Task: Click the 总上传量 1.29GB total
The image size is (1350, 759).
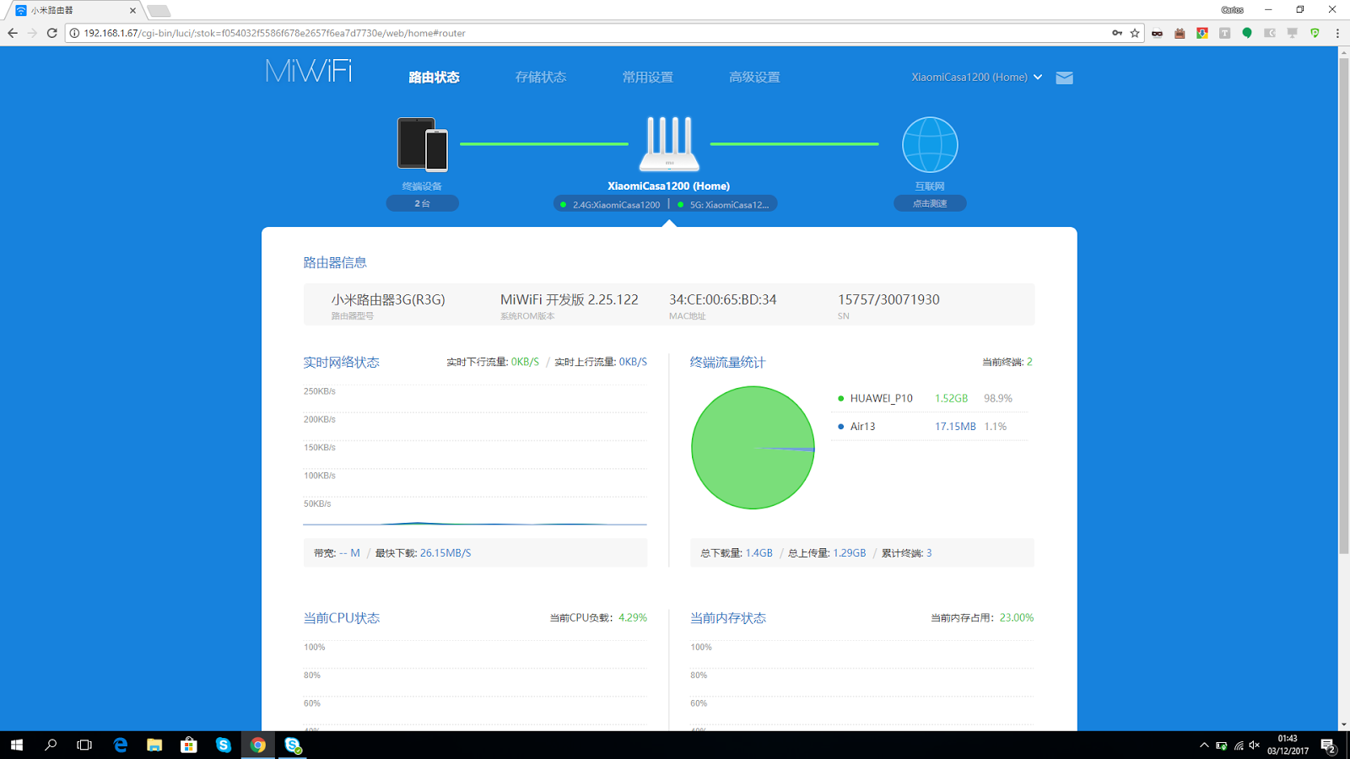Action: point(827,553)
